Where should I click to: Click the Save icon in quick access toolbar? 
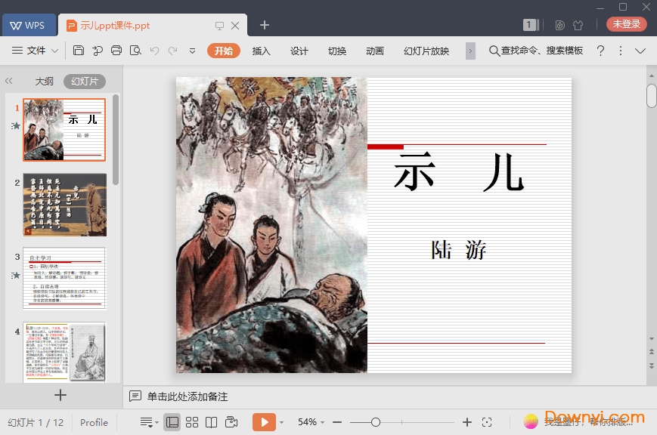(x=79, y=51)
